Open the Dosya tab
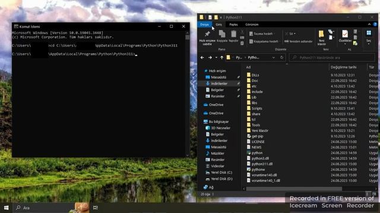 (x=204, y=24)
